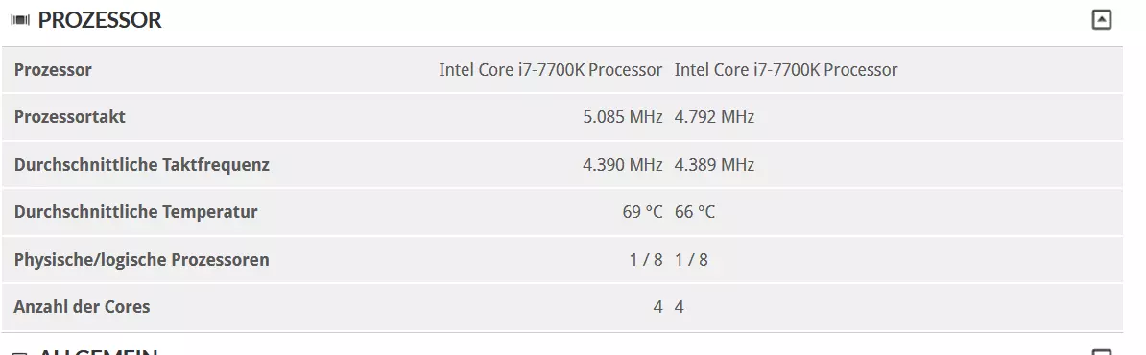Click the 4.792 MHz clock value
The height and width of the screenshot is (355, 1146).
[714, 117]
